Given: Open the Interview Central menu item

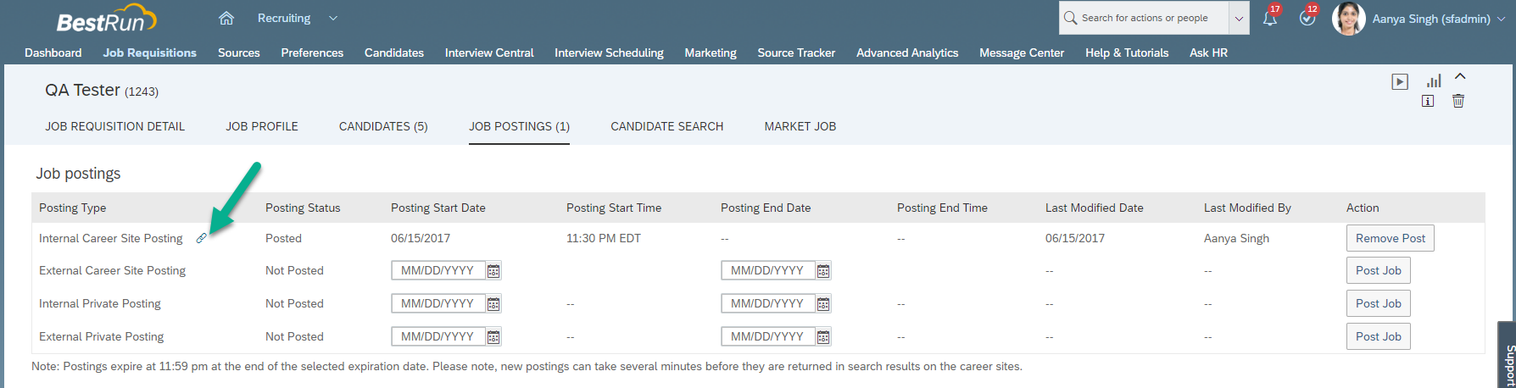Looking at the screenshot, I should tap(489, 53).
